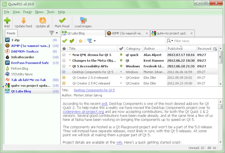Unstar the Qt Creator 2.5.0 released item

tap(64, 77)
